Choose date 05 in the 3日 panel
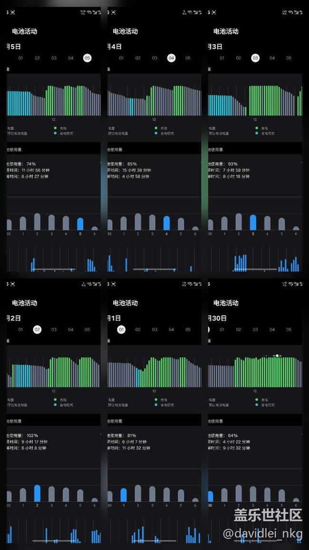Screen dimensions: 309x550 tap(289, 58)
